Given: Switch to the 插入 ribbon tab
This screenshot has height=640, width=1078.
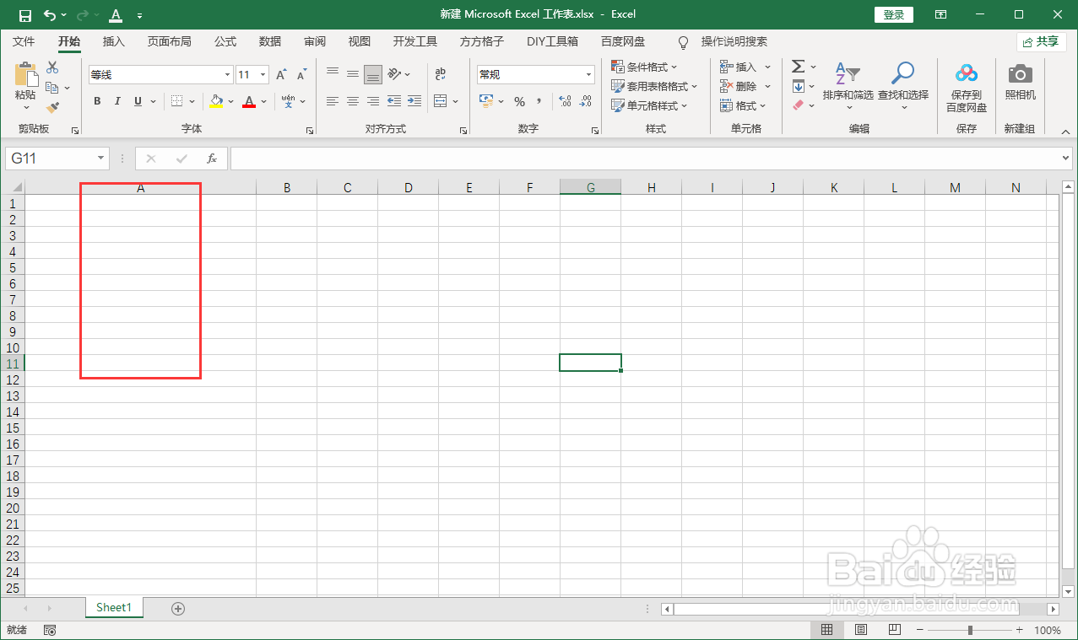Looking at the screenshot, I should point(113,41).
